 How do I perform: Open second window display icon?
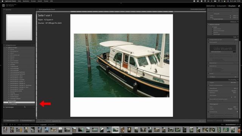coord(6,125)
